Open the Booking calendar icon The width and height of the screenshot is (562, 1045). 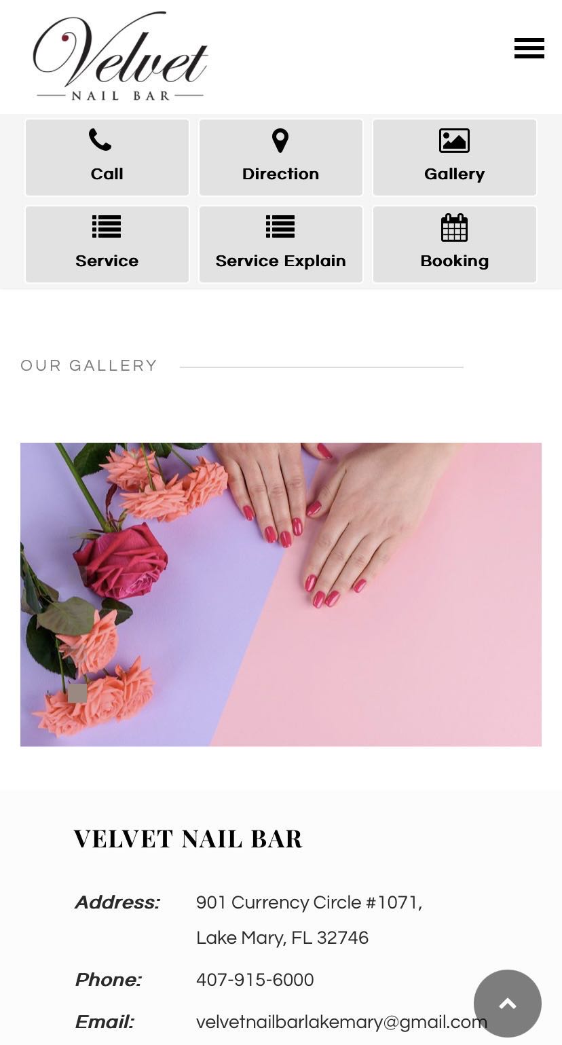click(x=454, y=227)
